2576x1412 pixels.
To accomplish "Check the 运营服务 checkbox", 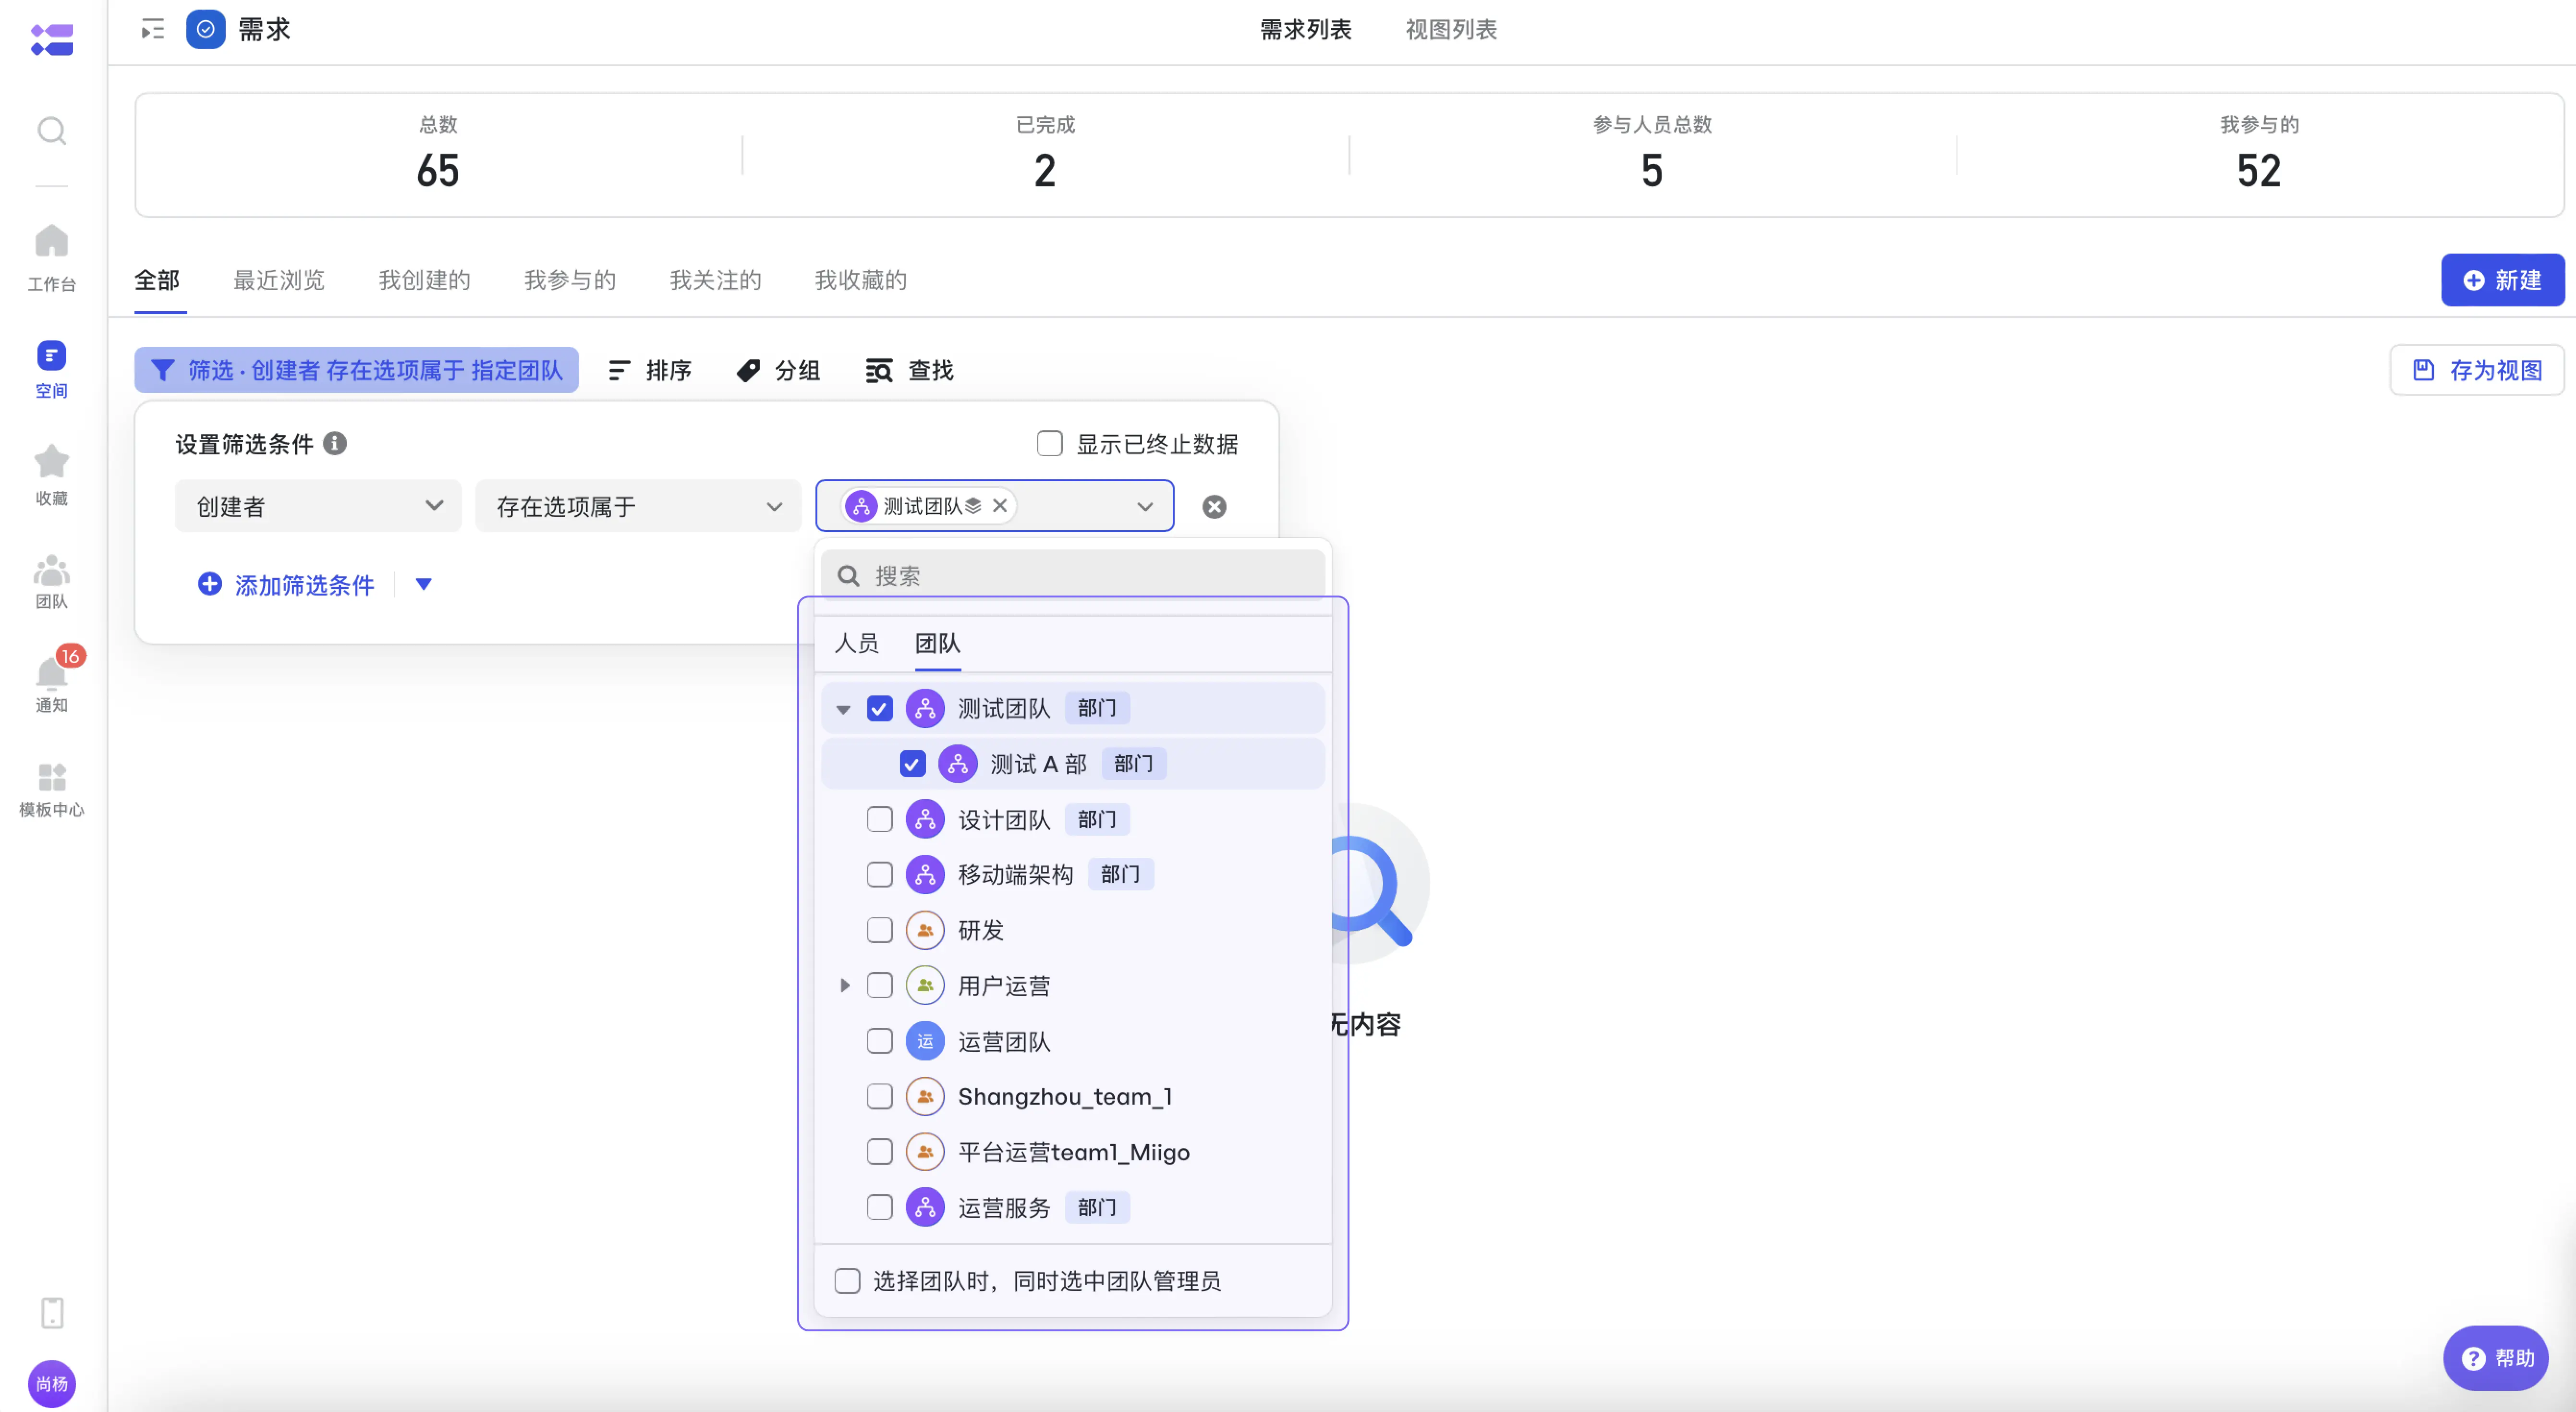I will [880, 1207].
